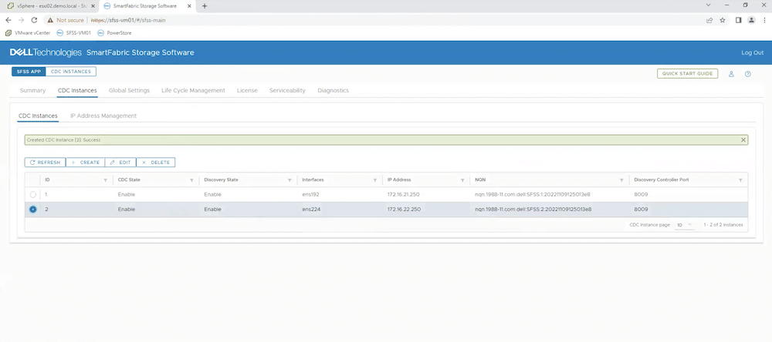Open the Life Cycle Management tab
This screenshot has height=342, width=772.
click(x=193, y=90)
